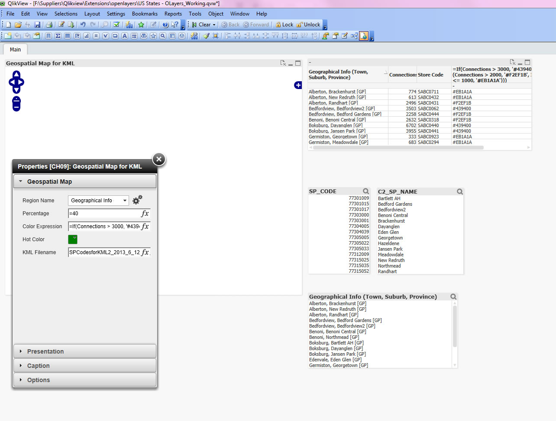Save the document with the floppy disk icon

pyautogui.click(x=37, y=25)
